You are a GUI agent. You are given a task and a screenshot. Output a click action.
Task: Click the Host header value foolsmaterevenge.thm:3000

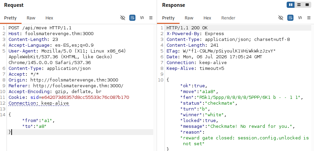pos(59,33)
